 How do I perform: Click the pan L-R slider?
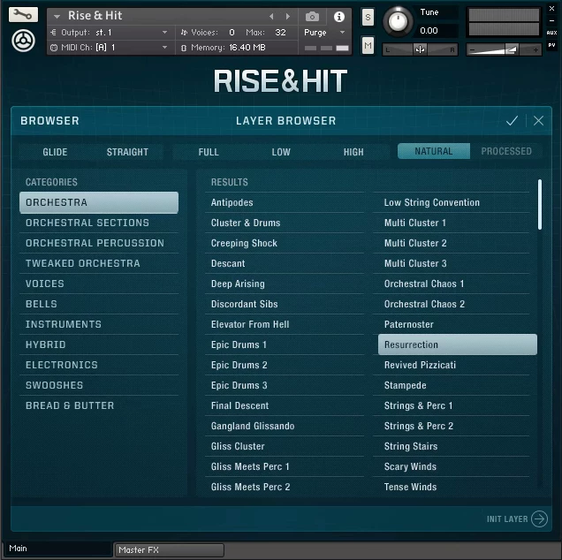pos(420,49)
